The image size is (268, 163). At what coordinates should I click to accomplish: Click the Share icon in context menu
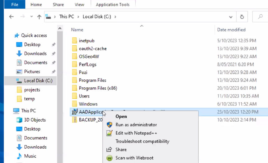[109, 150]
